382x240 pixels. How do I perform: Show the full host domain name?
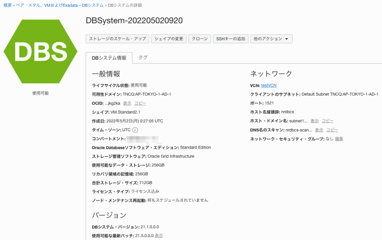coord(314,121)
